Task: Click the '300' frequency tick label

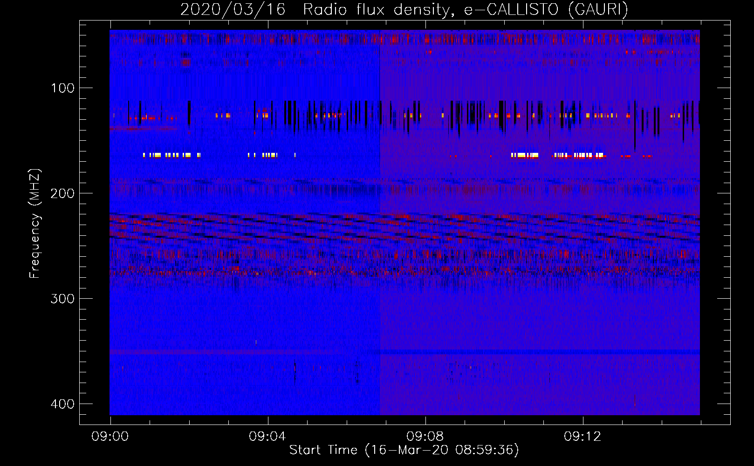Action: pos(62,299)
